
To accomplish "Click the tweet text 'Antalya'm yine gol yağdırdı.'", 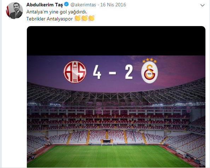I will tap(57, 12).
